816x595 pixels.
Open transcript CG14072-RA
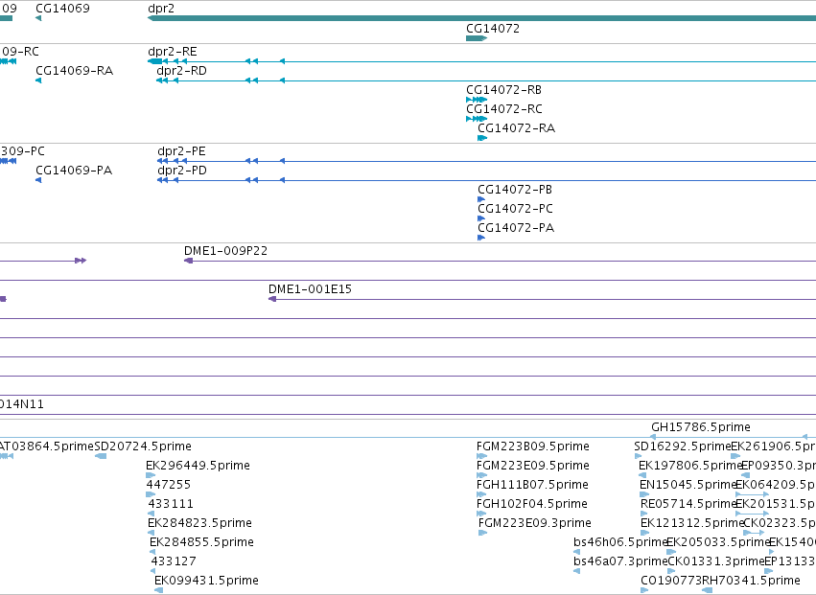pos(516,128)
